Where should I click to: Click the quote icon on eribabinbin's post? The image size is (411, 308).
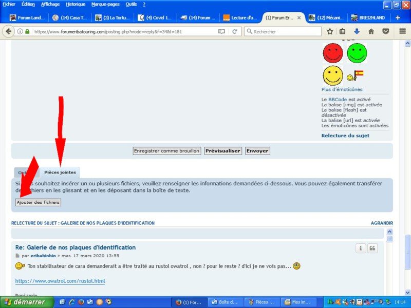coord(372,248)
